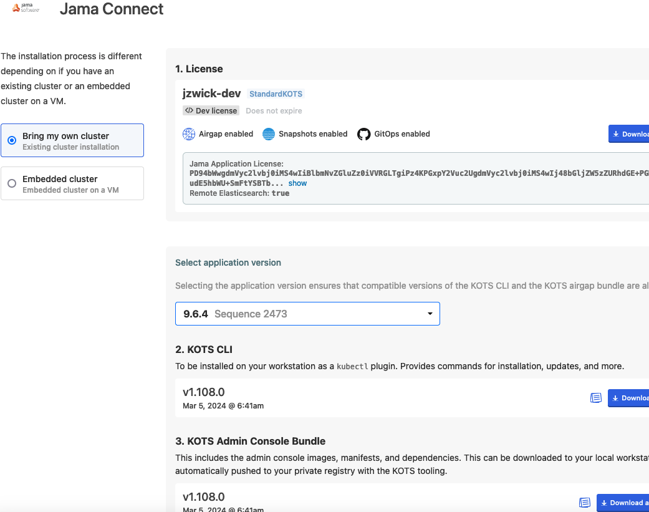Download the KOTS Admin Console Bundle

tap(623, 503)
